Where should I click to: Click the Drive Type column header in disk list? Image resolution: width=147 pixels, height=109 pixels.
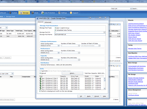pyautogui.click(x=78, y=76)
